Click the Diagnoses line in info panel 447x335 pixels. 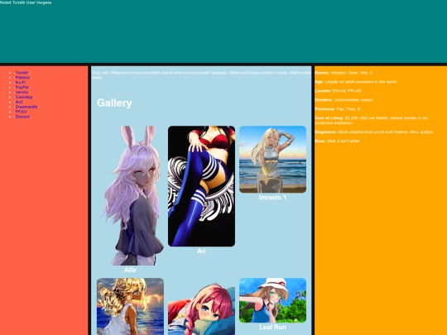coord(374,132)
